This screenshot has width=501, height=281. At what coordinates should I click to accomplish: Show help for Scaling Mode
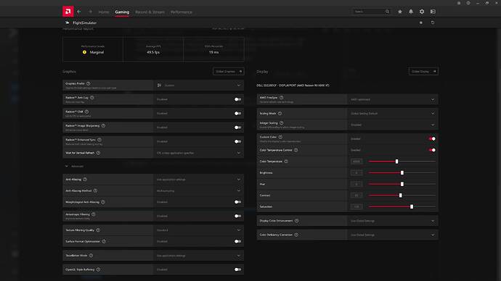[x=280, y=113]
